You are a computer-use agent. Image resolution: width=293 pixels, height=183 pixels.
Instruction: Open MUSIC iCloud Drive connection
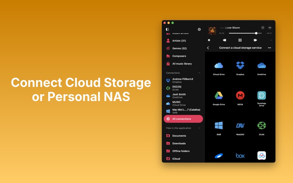point(183,104)
